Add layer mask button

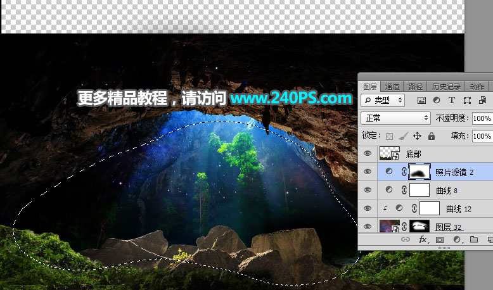pos(440,240)
